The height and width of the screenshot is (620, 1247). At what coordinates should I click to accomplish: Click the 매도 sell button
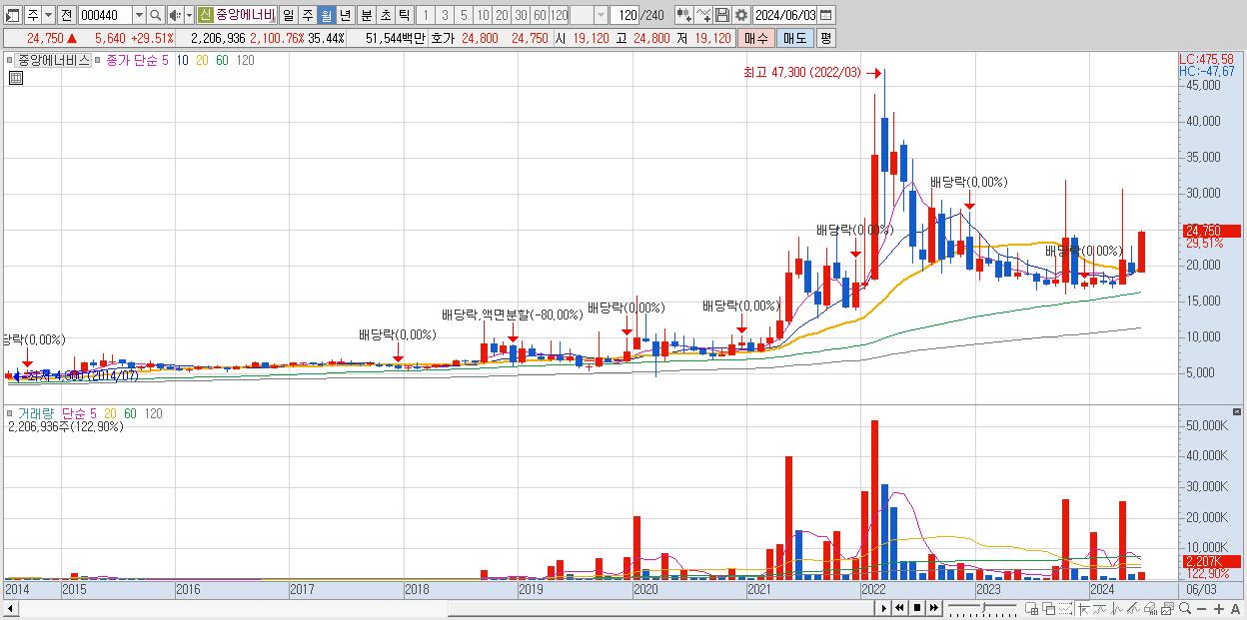[x=795, y=38]
